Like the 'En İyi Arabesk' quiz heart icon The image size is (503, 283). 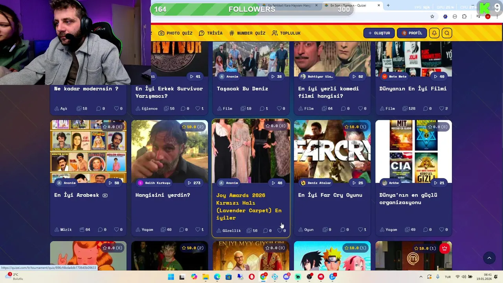pos(116,230)
